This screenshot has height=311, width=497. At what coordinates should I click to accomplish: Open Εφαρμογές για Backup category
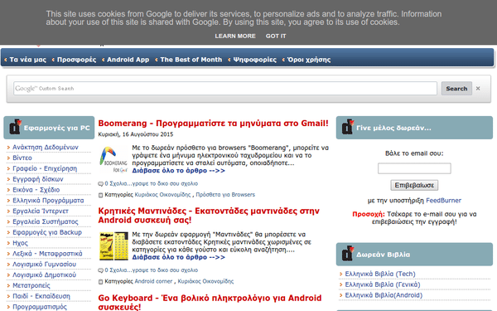coord(47,232)
